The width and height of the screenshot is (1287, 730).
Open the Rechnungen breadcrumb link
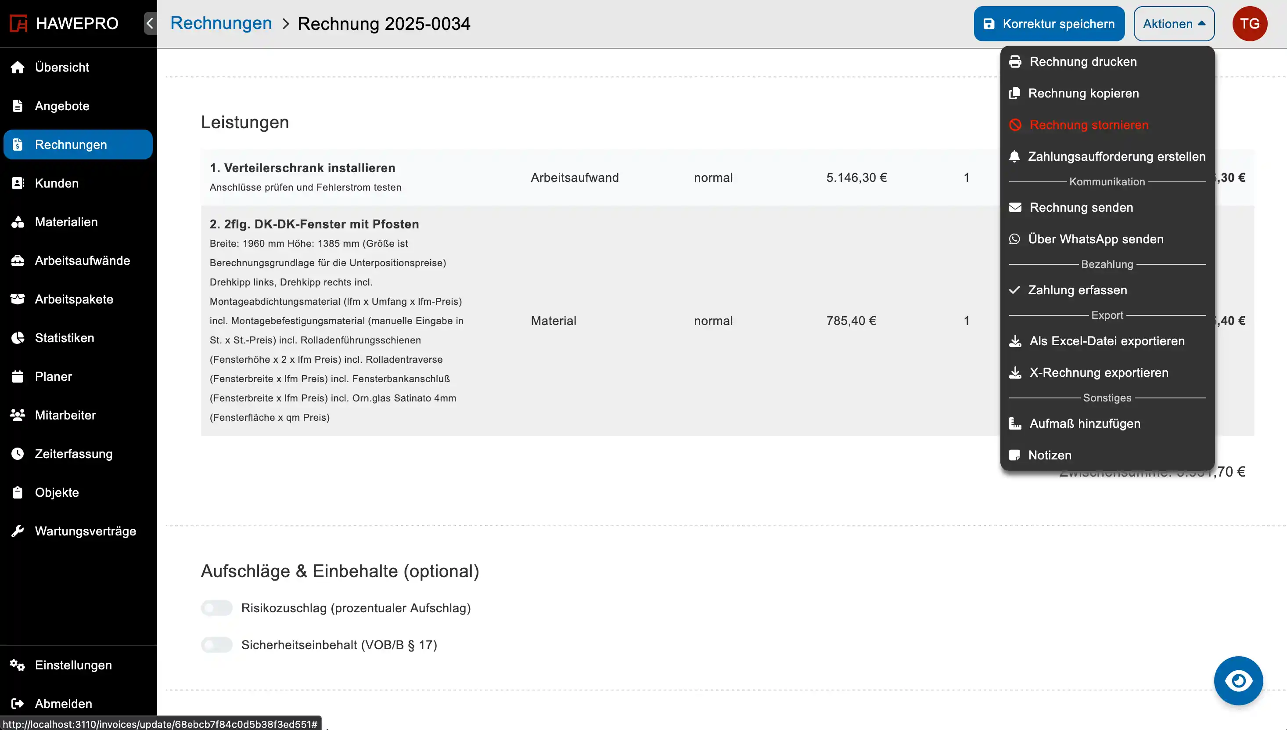point(221,24)
